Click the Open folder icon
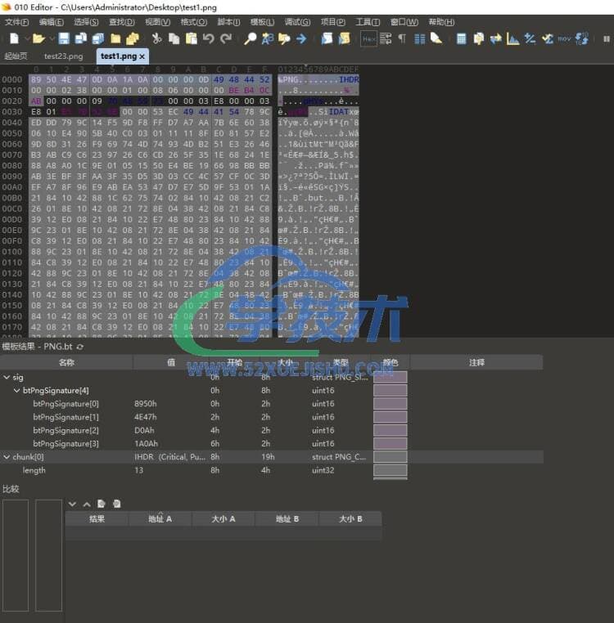 pyautogui.click(x=38, y=38)
